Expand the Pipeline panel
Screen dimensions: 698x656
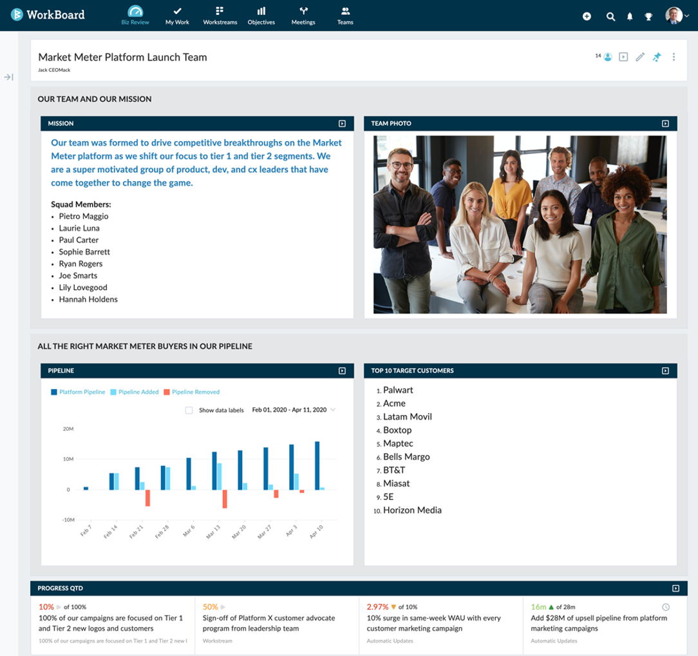click(x=342, y=371)
